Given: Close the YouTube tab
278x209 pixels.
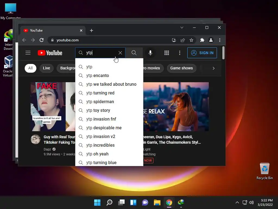Looking at the screenshot, I should pyautogui.click(x=81, y=30).
